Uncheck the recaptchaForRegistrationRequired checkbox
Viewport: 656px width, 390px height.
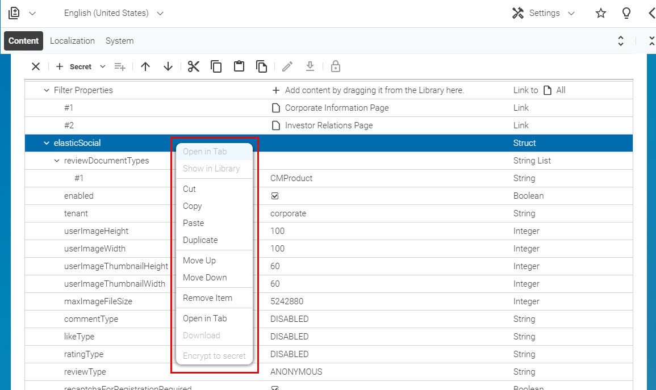click(x=275, y=388)
